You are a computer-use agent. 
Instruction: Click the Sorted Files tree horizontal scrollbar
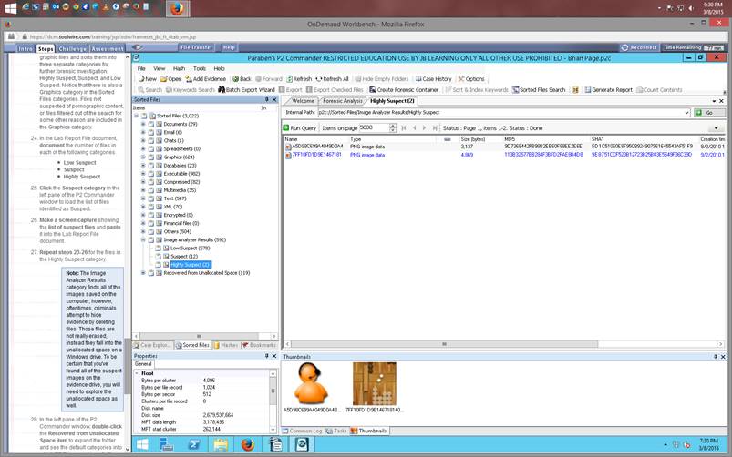coord(200,336)
